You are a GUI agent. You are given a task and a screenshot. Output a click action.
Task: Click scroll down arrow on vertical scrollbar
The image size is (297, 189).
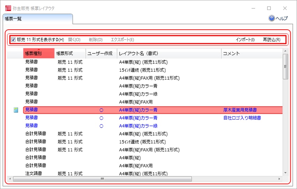(285, 173)
